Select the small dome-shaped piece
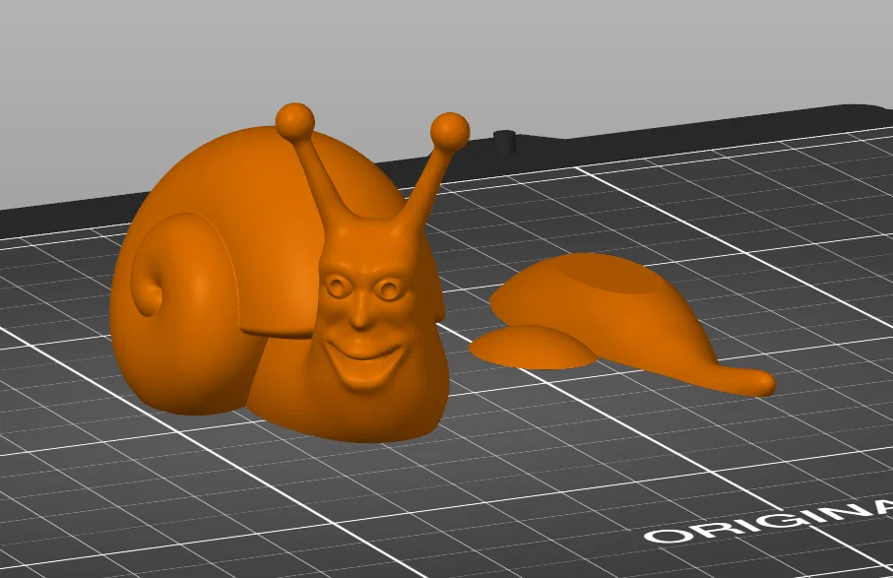 tap(533, 347)
